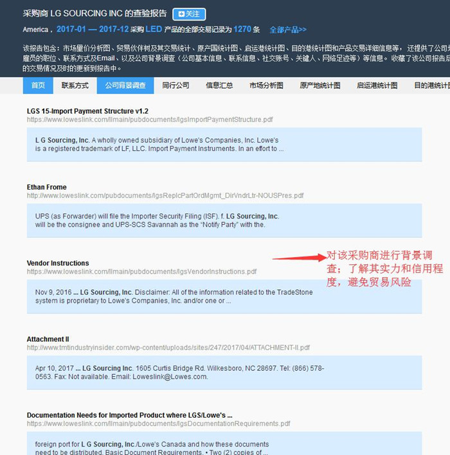Click the lgsDocumentationRequirements.pdf URL
This screenshot has height=455, width=450.
159,424
